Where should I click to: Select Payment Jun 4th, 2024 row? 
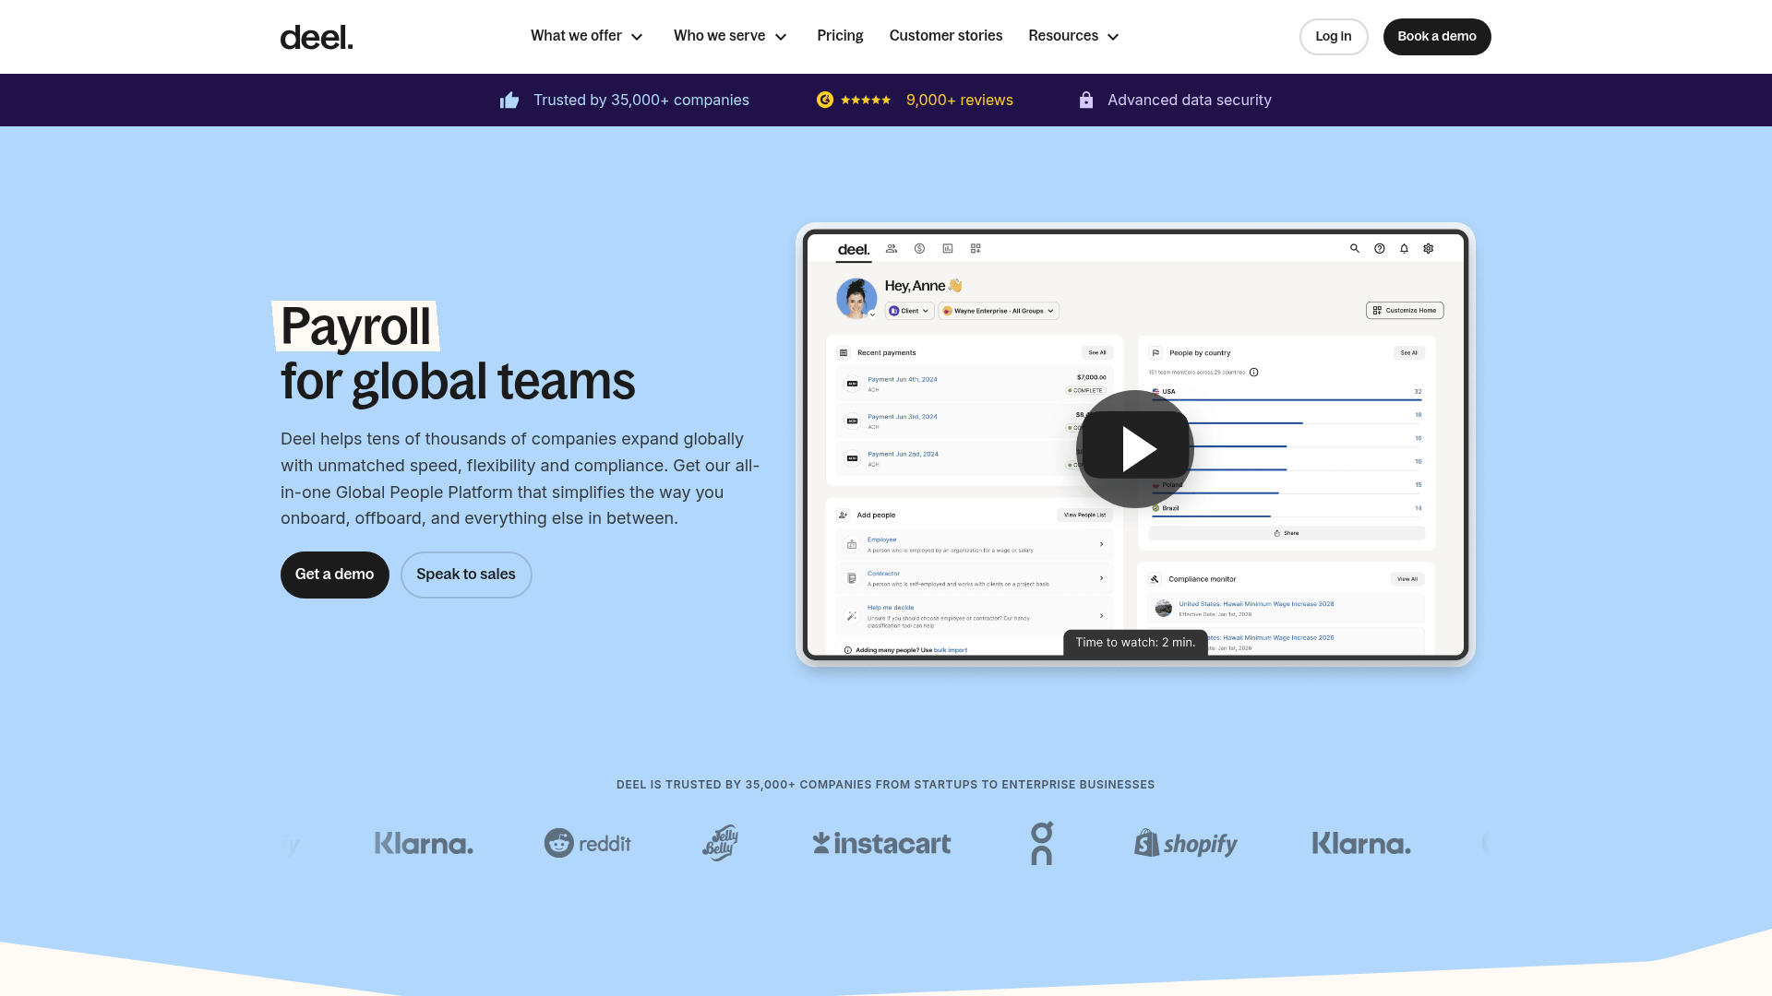pyautogui.click(x=975, y=384)
